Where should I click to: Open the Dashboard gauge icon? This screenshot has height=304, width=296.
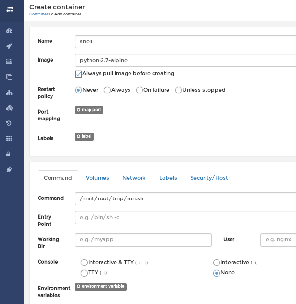[x=9, y=31]
